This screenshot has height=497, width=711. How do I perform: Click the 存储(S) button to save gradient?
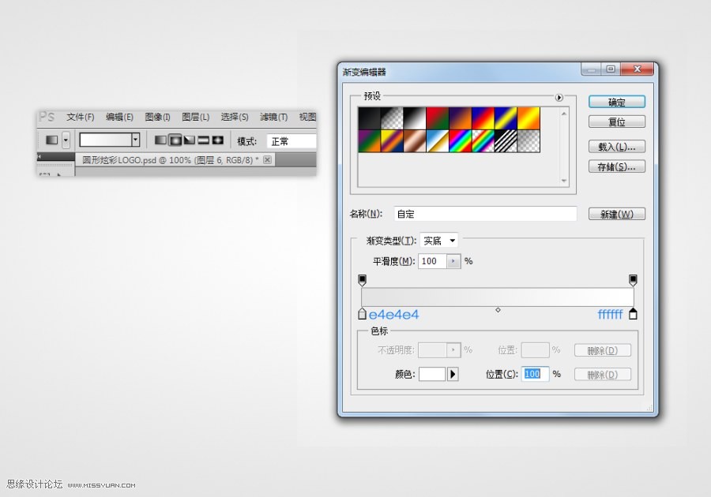coord(616,166)
